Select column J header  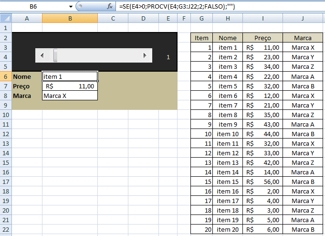pos(303,19)
